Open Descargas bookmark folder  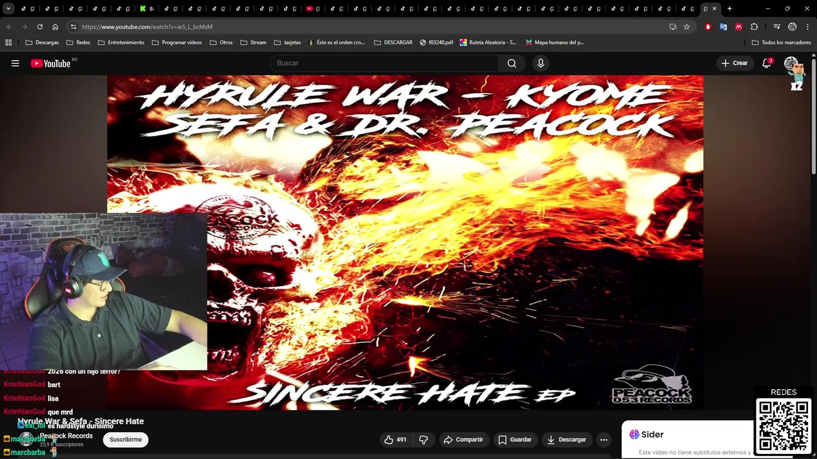tap(42, 43)
